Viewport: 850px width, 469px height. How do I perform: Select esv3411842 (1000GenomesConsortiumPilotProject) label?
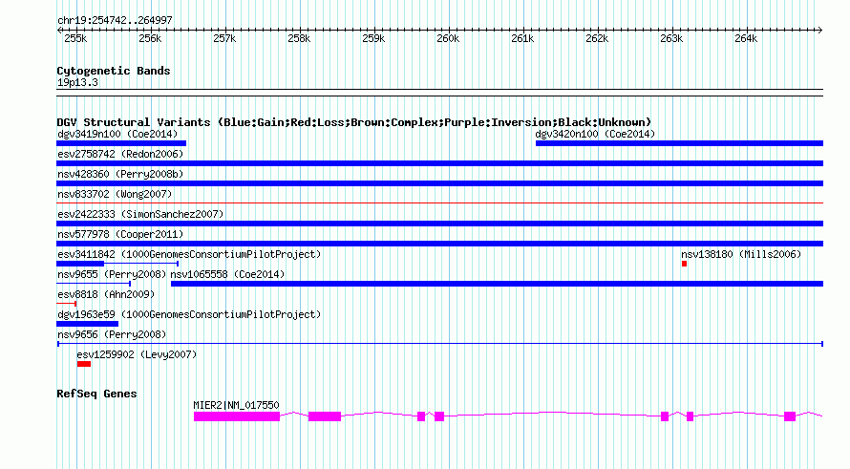coord(189,254)
